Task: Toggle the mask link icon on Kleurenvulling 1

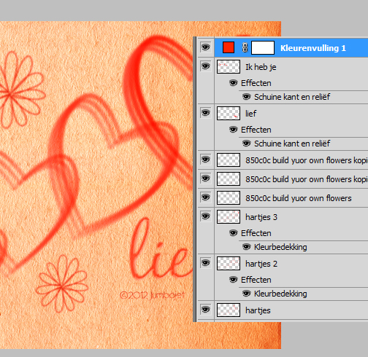Action: click(x=245, y=47)
